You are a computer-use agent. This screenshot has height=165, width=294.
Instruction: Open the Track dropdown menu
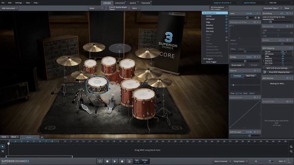pyautogui.click(x=5, y=137)
